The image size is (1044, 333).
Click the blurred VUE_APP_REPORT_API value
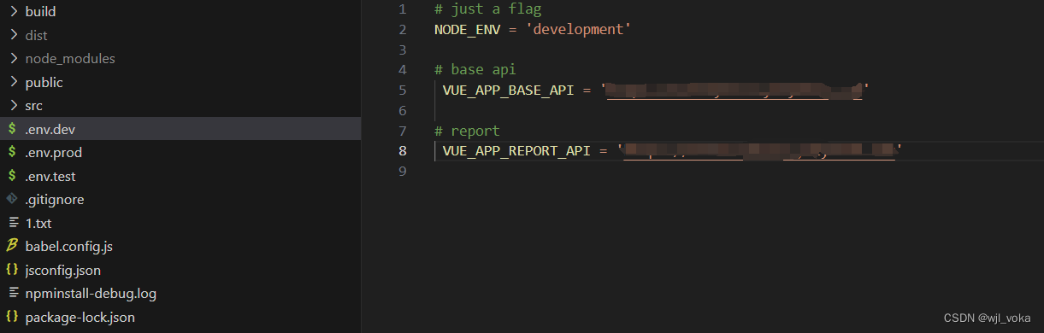[x=760, y=151]
